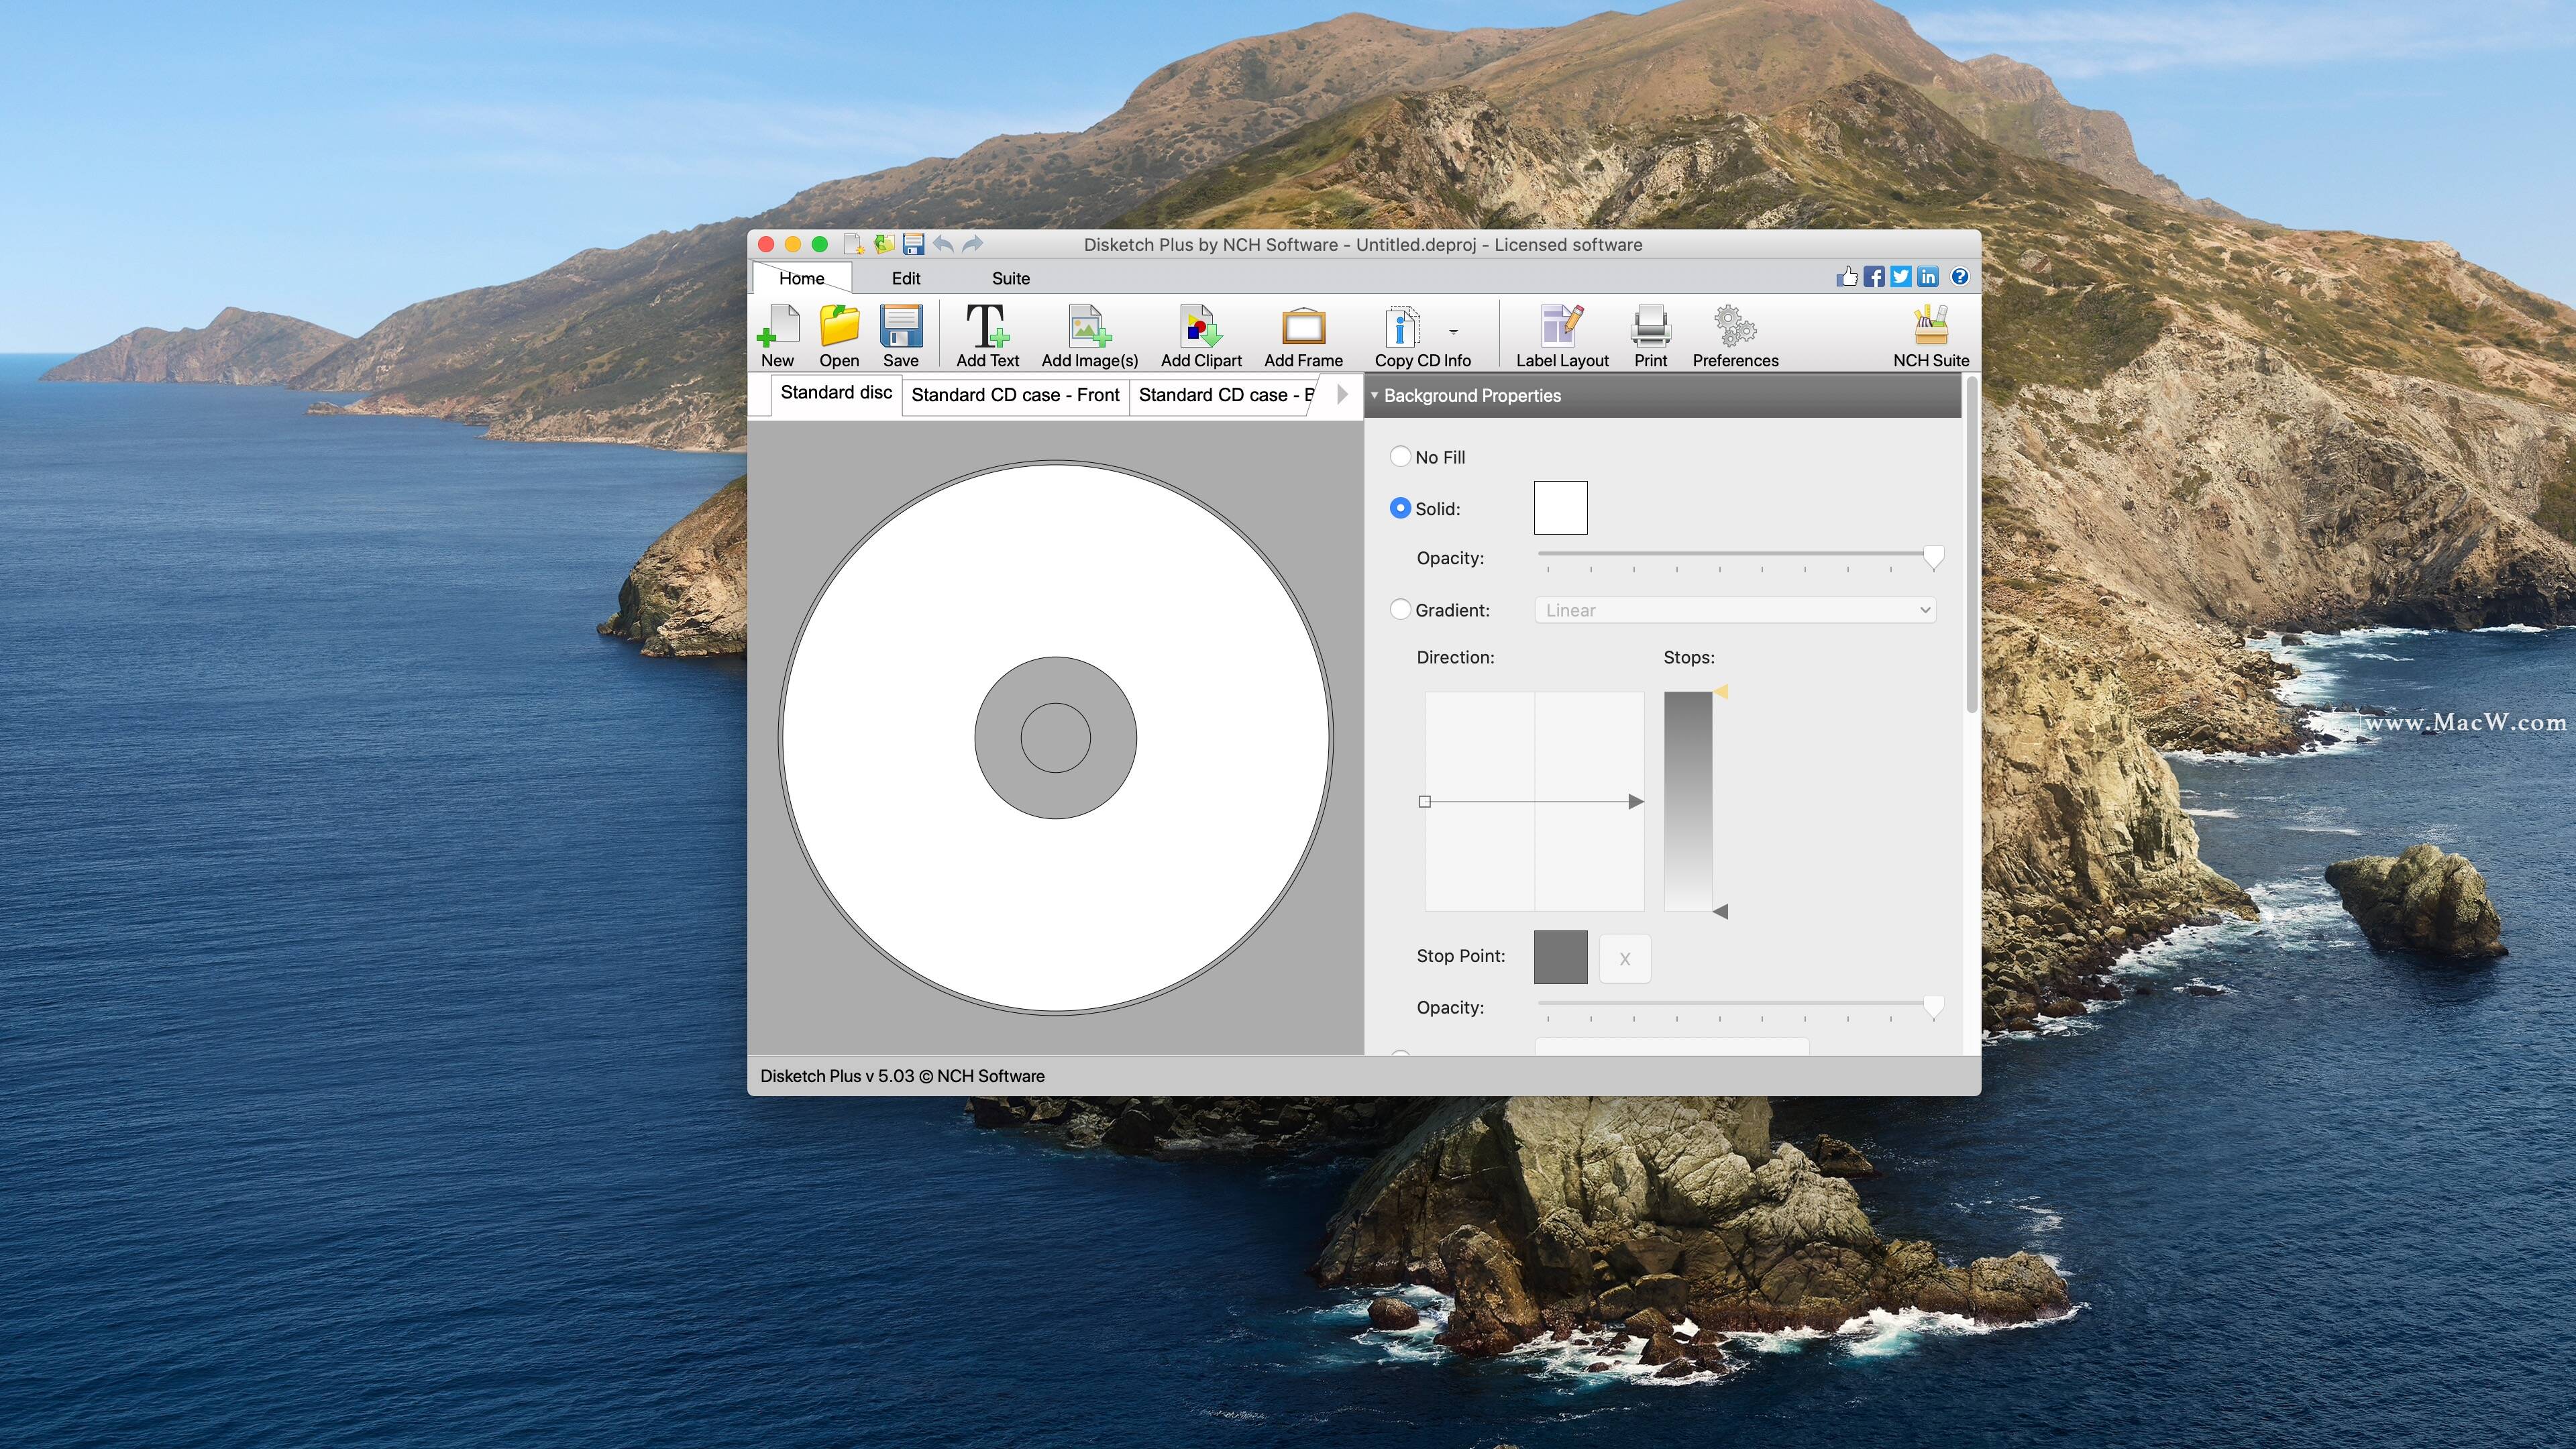
Task: Open the Add Clipart tool
Action: pos(1200,336)
